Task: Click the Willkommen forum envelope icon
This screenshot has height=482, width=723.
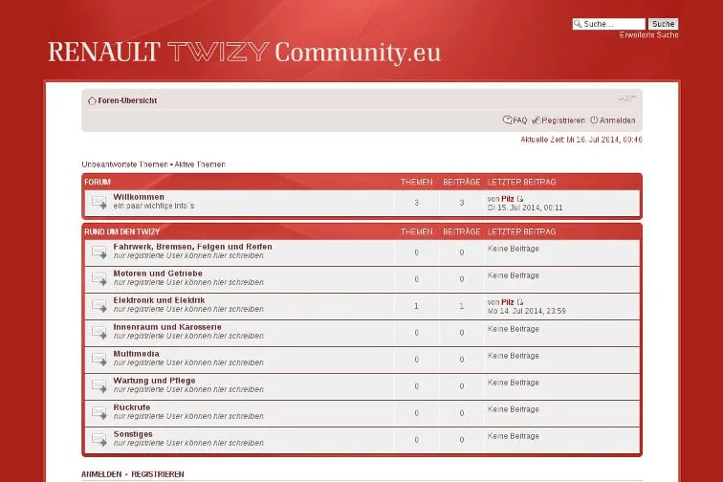Action: (x=99, y=203)
